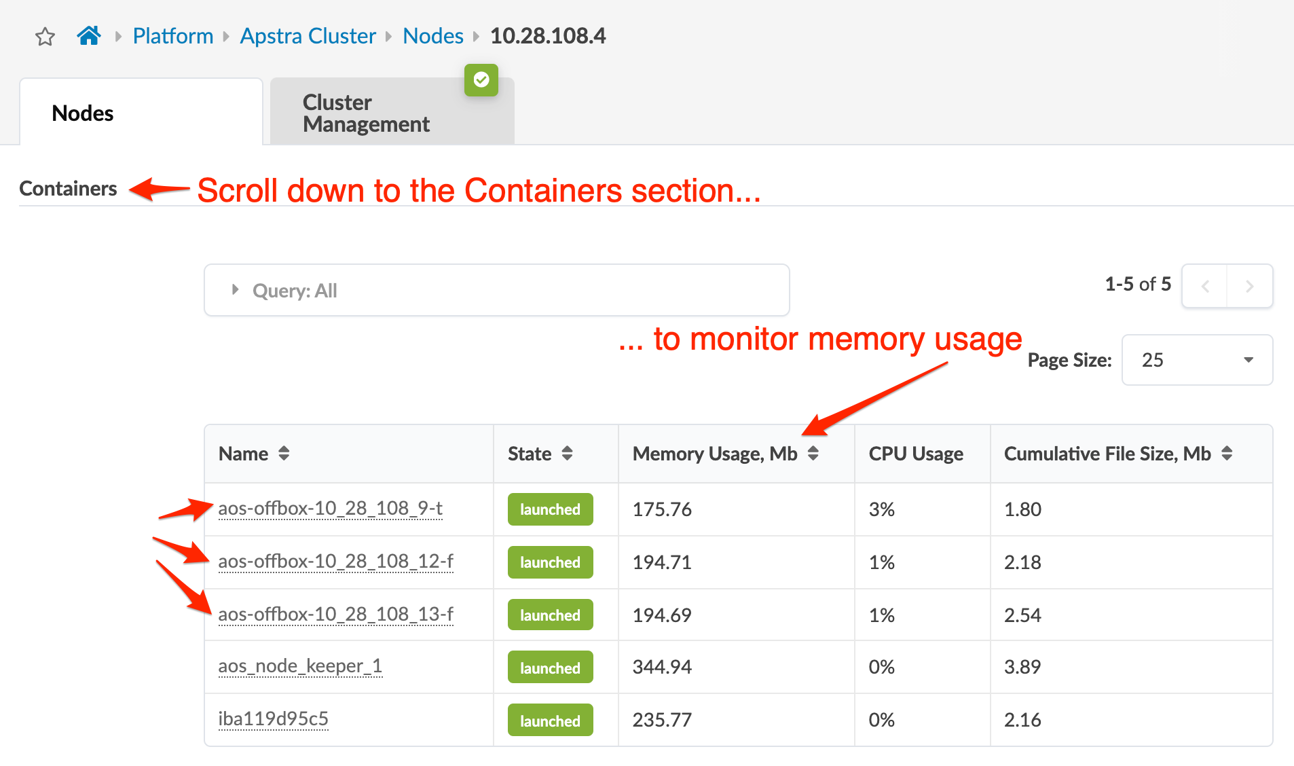Screen dimensions: 1294x766
Task: Click the favorite star icon
Action: coord(45,36)
